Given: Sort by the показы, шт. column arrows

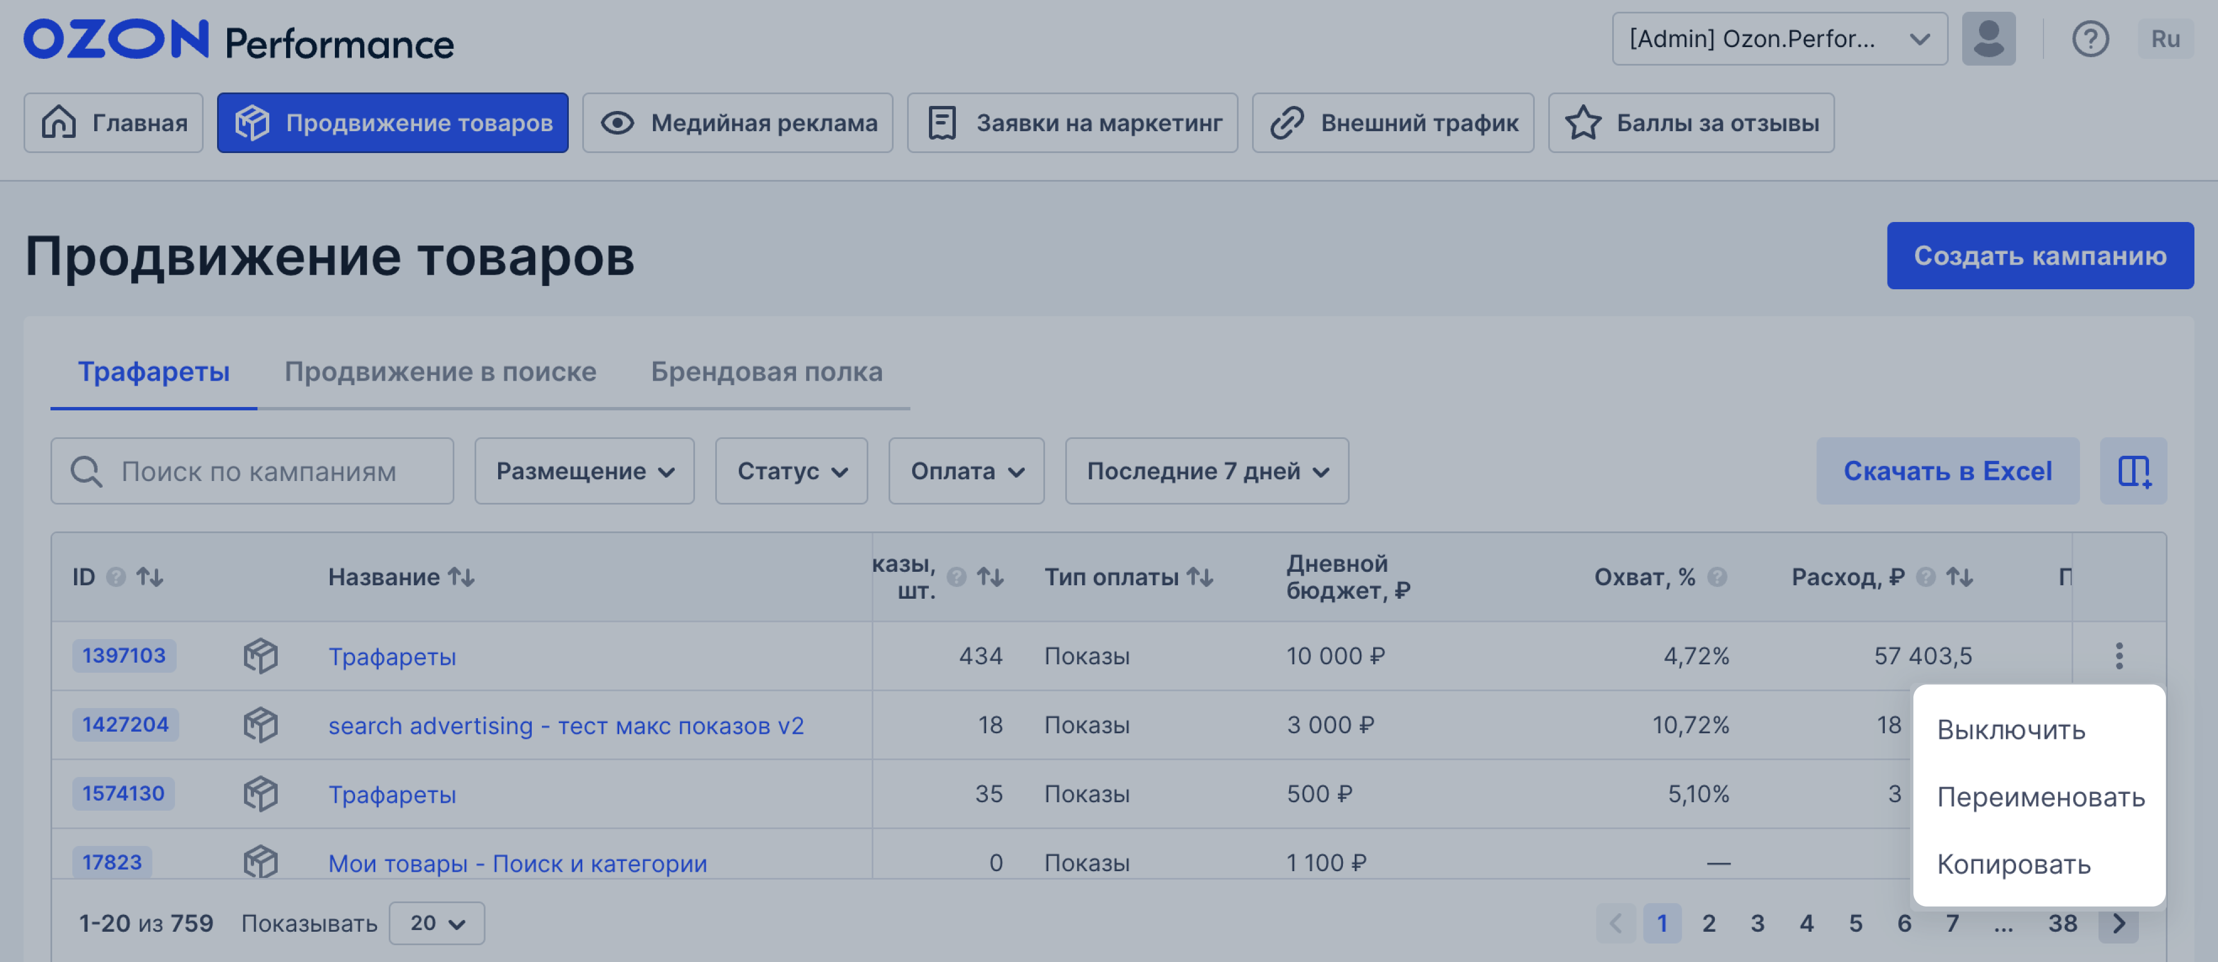Looking at the screenshot, I should 990,576.
